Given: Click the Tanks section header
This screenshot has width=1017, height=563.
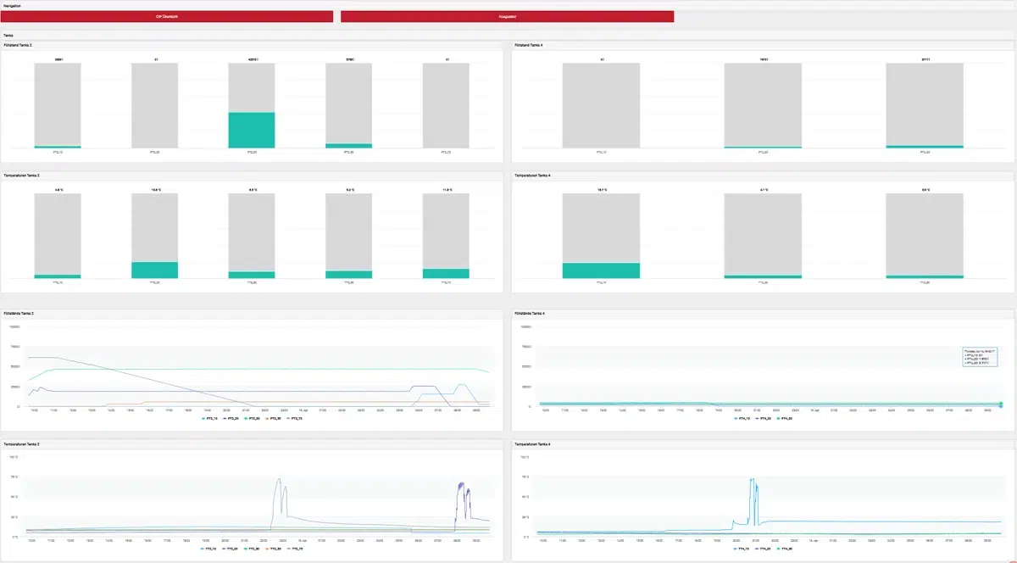Looking at the screenshot, I should 8,36.
